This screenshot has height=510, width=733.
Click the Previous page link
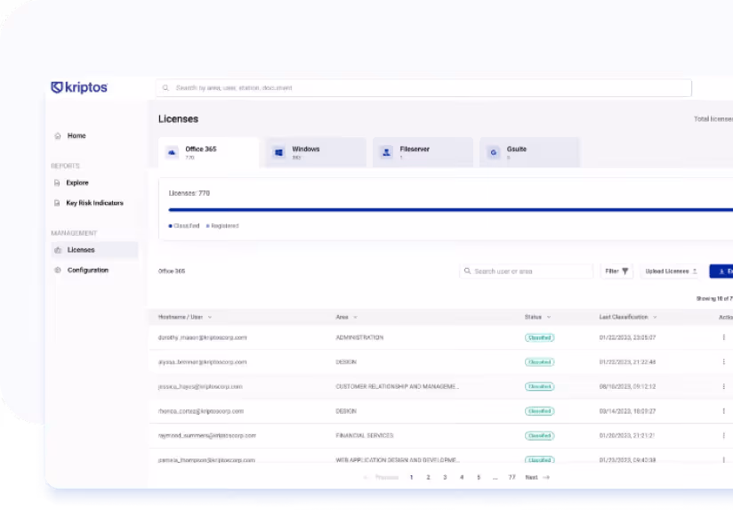click(382, 477)
